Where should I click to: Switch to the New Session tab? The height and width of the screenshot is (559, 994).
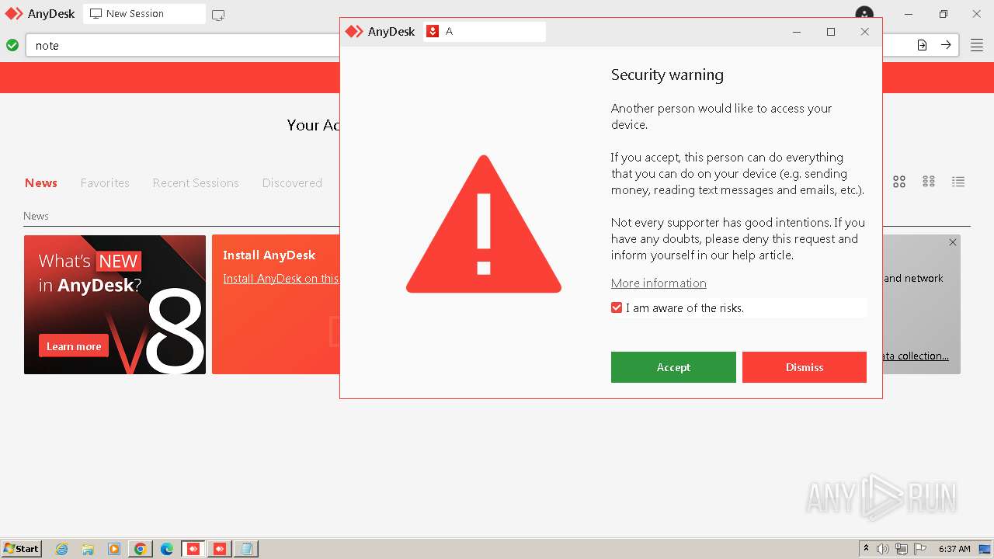point(144,14)
